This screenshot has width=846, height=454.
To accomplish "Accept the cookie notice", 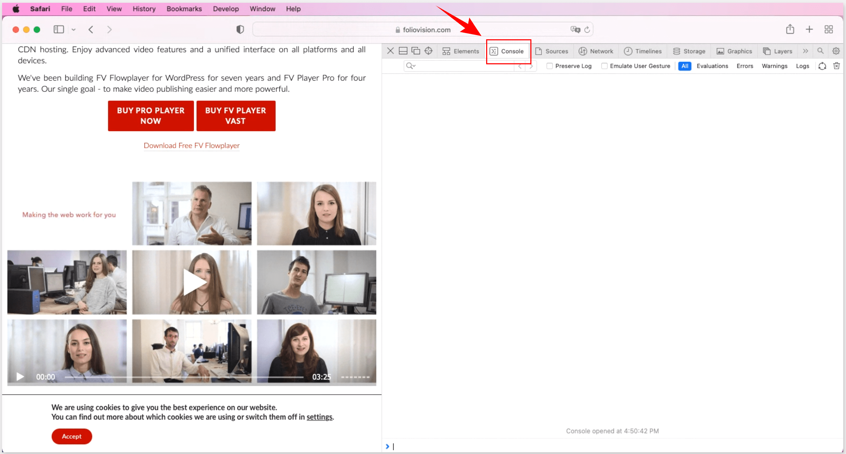I will click(x=72, y=436).
